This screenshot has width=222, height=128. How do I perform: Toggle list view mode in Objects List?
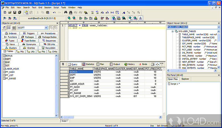[9, 28]
